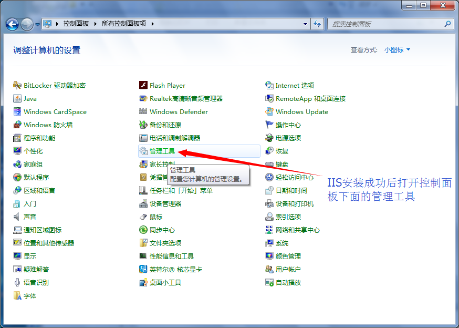Open the 英特尔® 核芯显卡 icon
The image size is (459, 328).
coord(143,269)
